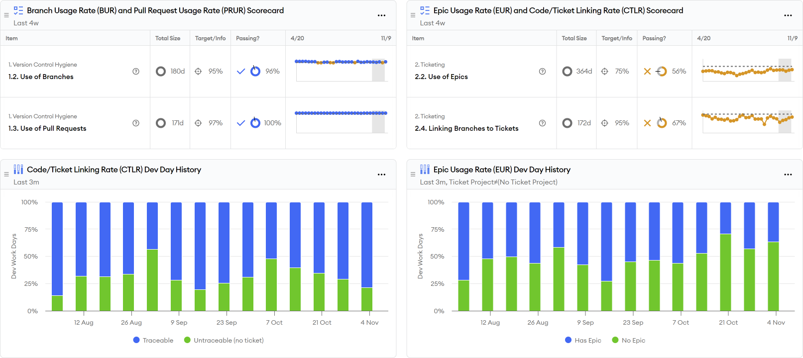
Task: Click the Use of Epics trend sparkline
Action: pos(747,72)
